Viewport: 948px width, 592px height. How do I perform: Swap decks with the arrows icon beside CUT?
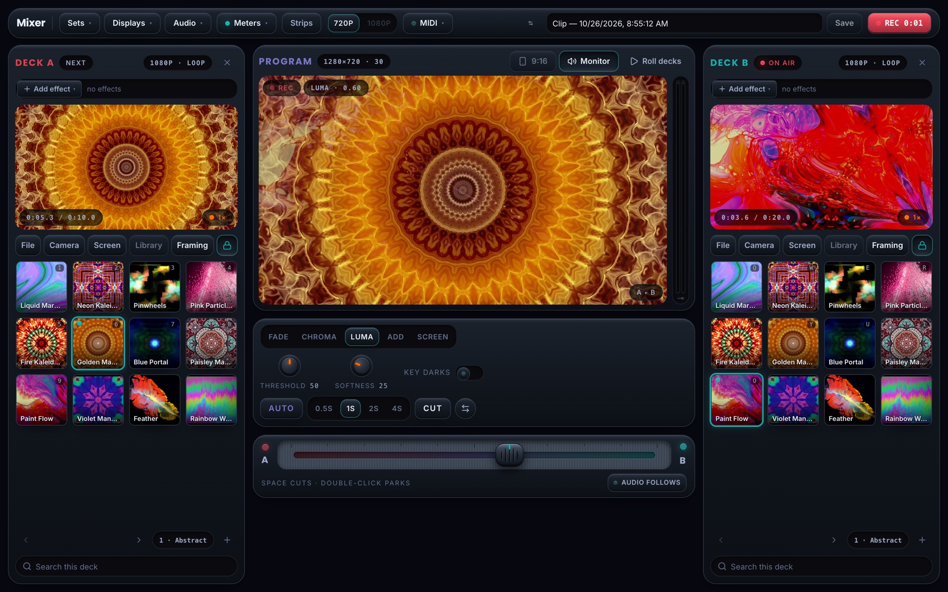tap(466, 408)
